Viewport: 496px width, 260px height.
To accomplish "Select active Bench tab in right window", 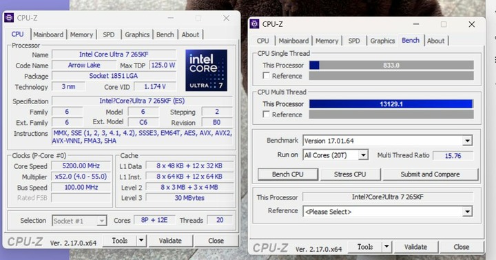I will pos(411,40).
